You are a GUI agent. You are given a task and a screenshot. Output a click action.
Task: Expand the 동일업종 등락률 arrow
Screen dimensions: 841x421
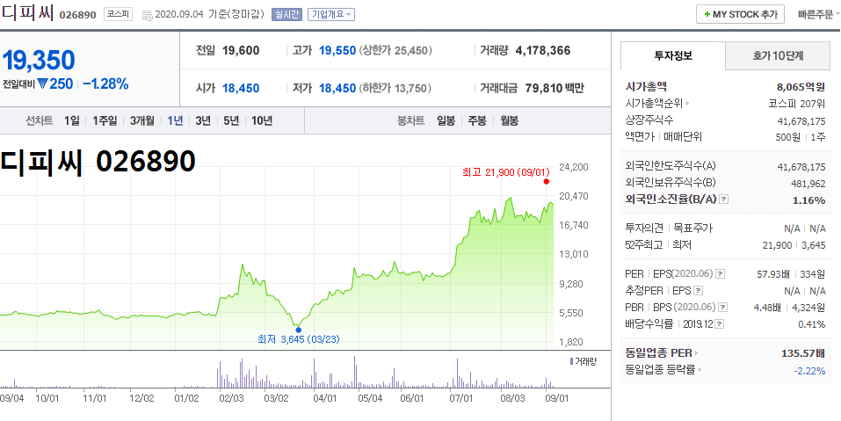[x=700, y=369]
